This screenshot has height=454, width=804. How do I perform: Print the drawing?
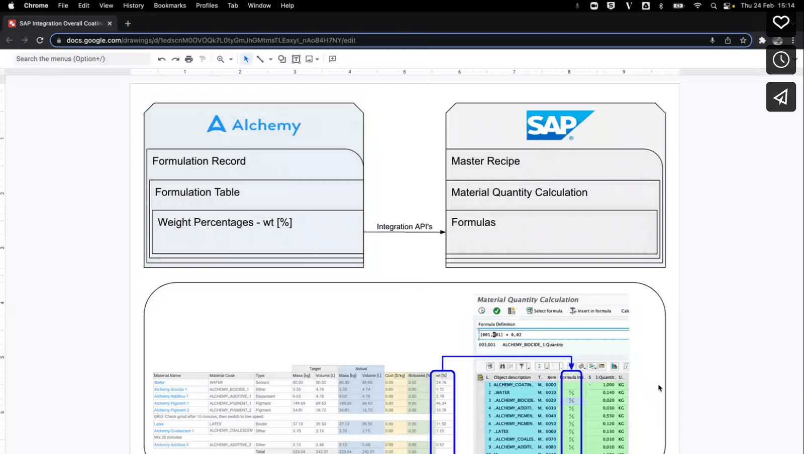pos(188,59)
